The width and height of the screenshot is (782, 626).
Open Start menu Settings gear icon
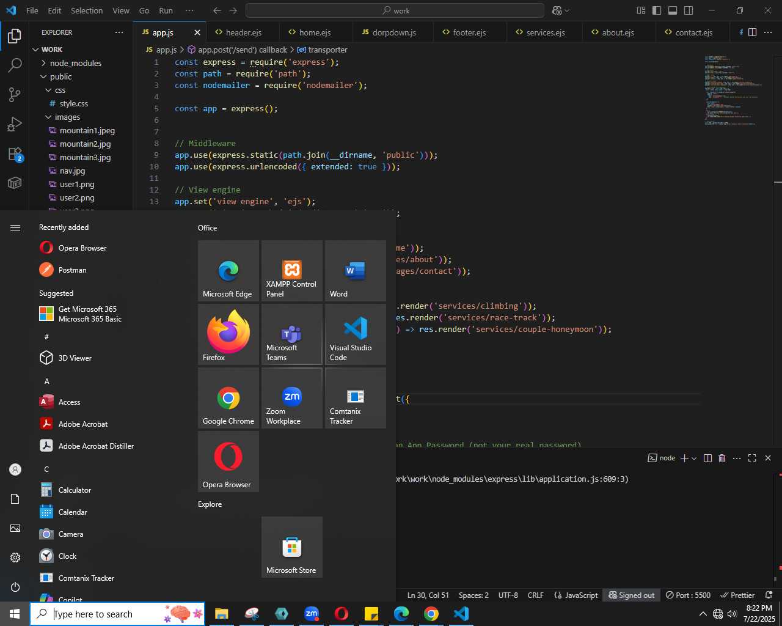[15, 558]
